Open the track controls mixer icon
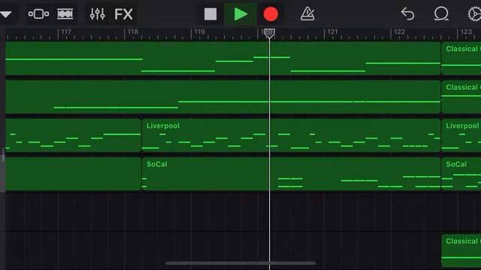 97,14
